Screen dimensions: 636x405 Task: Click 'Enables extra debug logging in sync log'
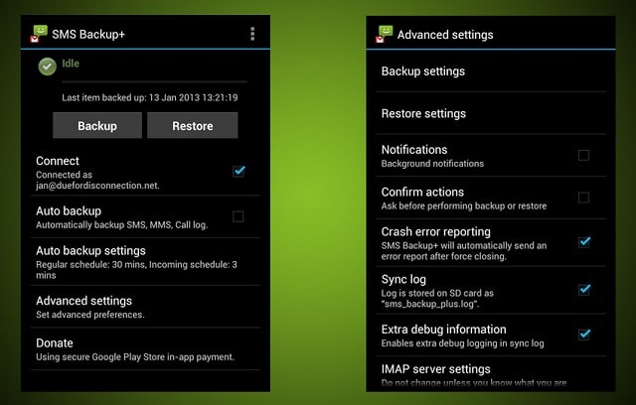point(462,343)
